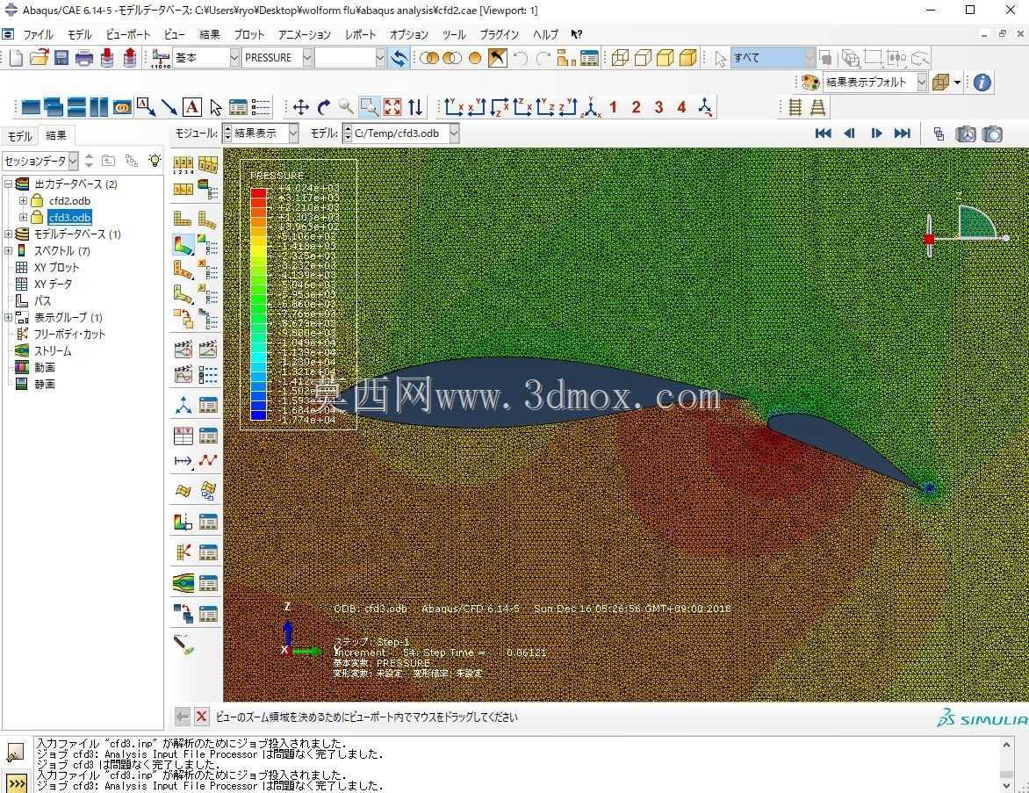The image size is (1029, 793).
Task: Open a database with the folder icon
Action: 39,58
